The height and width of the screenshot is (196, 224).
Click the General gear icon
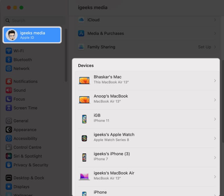pyautogui.click(x=9, y=121)
